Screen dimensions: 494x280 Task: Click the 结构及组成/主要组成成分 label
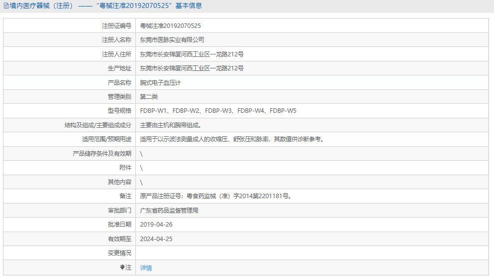click(98, 125)
